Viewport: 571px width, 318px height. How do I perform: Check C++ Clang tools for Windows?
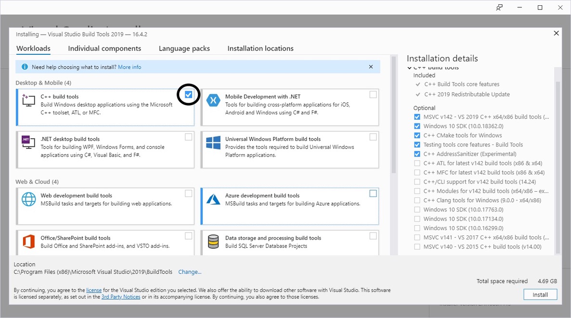coord(417,200)
